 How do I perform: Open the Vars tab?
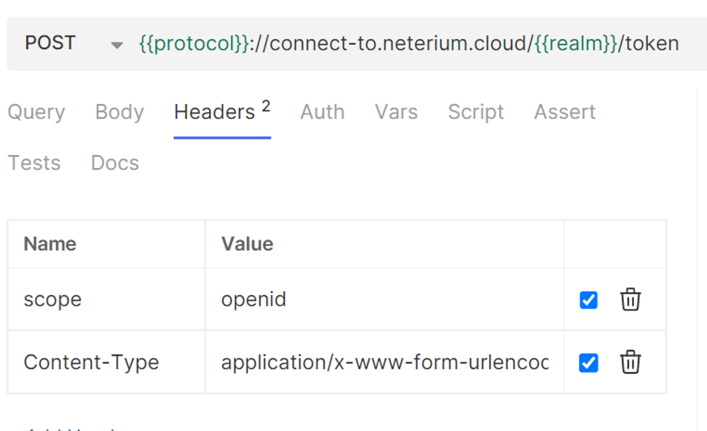pyautogui.click(x=396, y=112)
